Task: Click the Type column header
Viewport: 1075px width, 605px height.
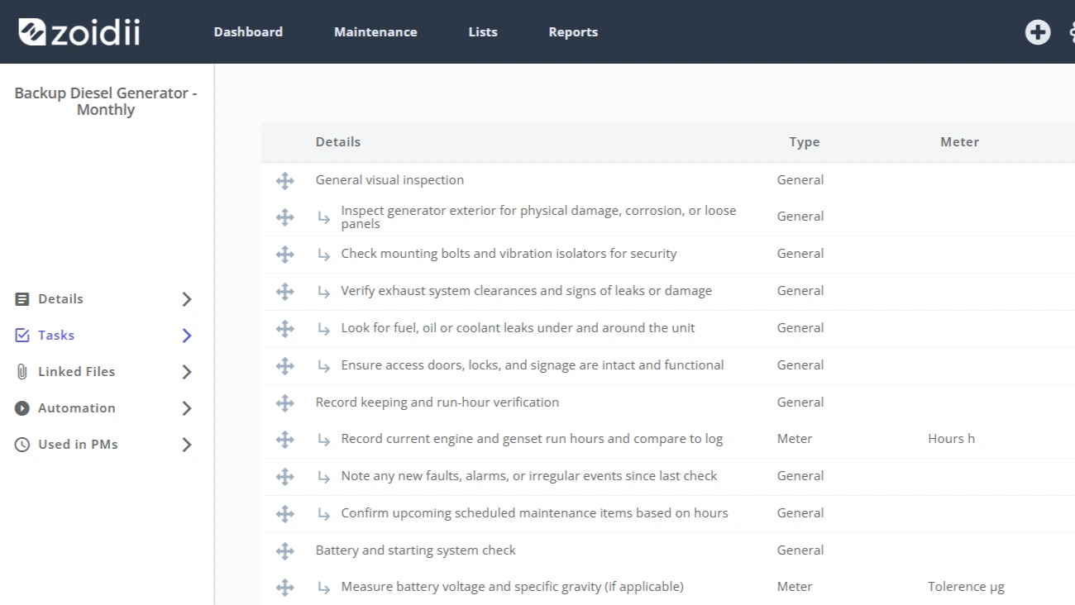Action: coord(805,142)
